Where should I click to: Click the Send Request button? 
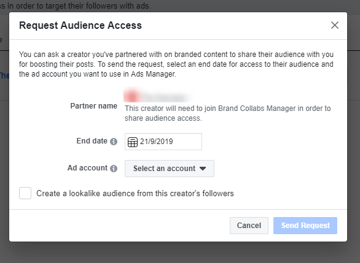(305, 226)
